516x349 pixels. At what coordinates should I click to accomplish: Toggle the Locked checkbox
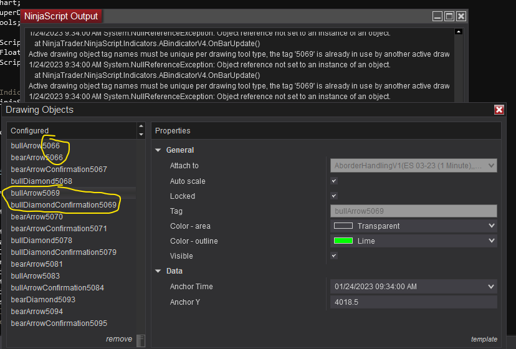coord(334,196)
